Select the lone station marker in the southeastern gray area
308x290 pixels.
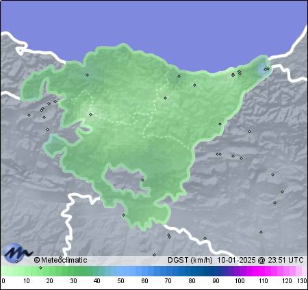click(x=261, y=233)
